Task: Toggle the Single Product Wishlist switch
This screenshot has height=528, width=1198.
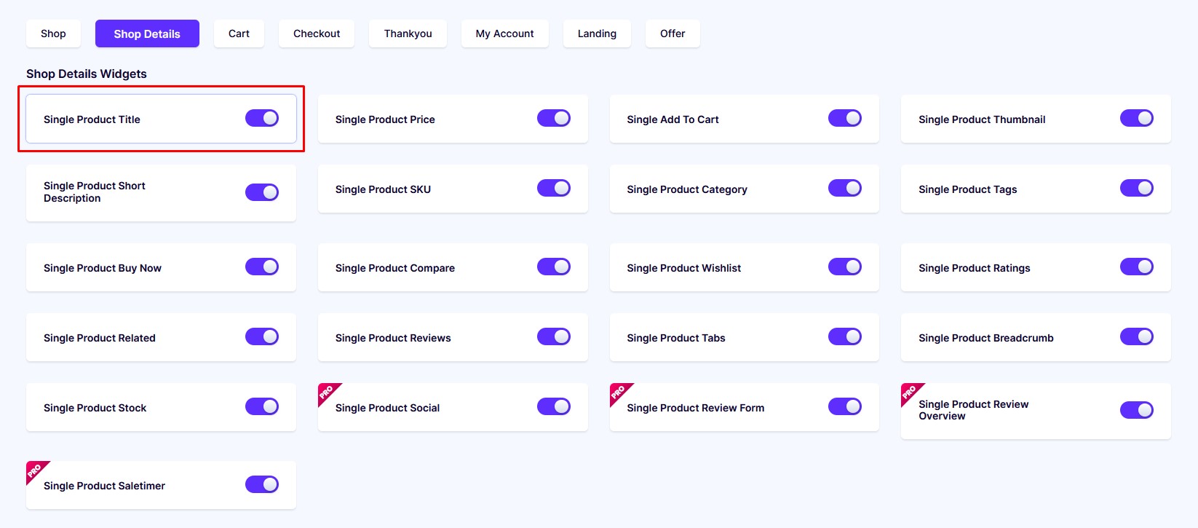Action: tap(845, 267)
